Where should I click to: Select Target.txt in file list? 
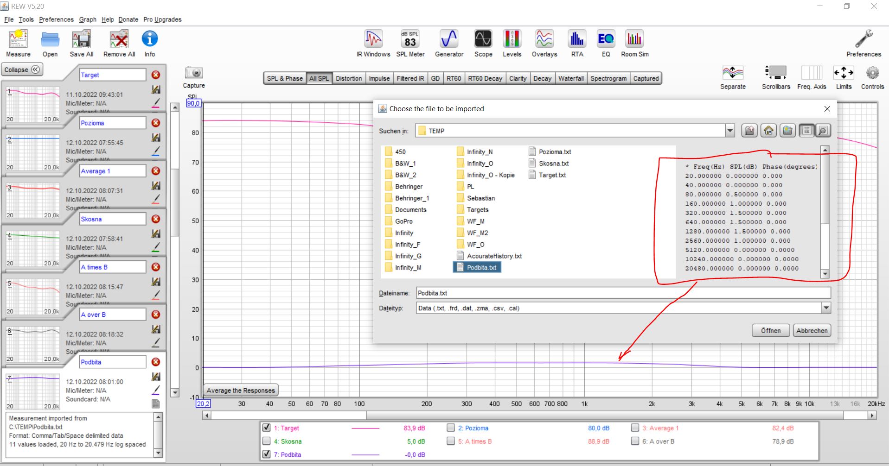pyautogui.click(x=547, y=175)
